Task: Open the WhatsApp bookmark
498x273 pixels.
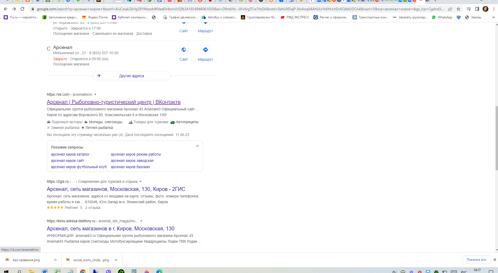Action: click(442, 17)
